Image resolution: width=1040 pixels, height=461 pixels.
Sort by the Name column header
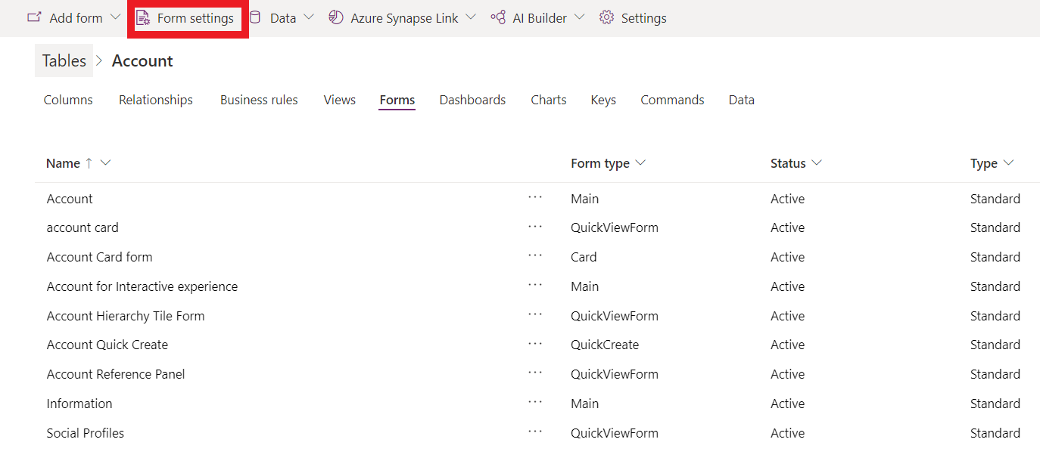(63, 163)
